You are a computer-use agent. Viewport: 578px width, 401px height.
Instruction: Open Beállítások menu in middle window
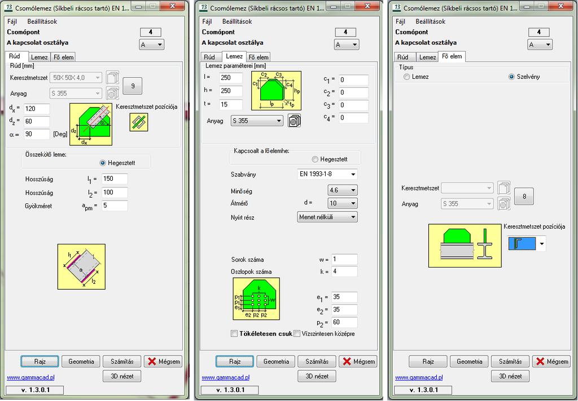pos(237,21)
